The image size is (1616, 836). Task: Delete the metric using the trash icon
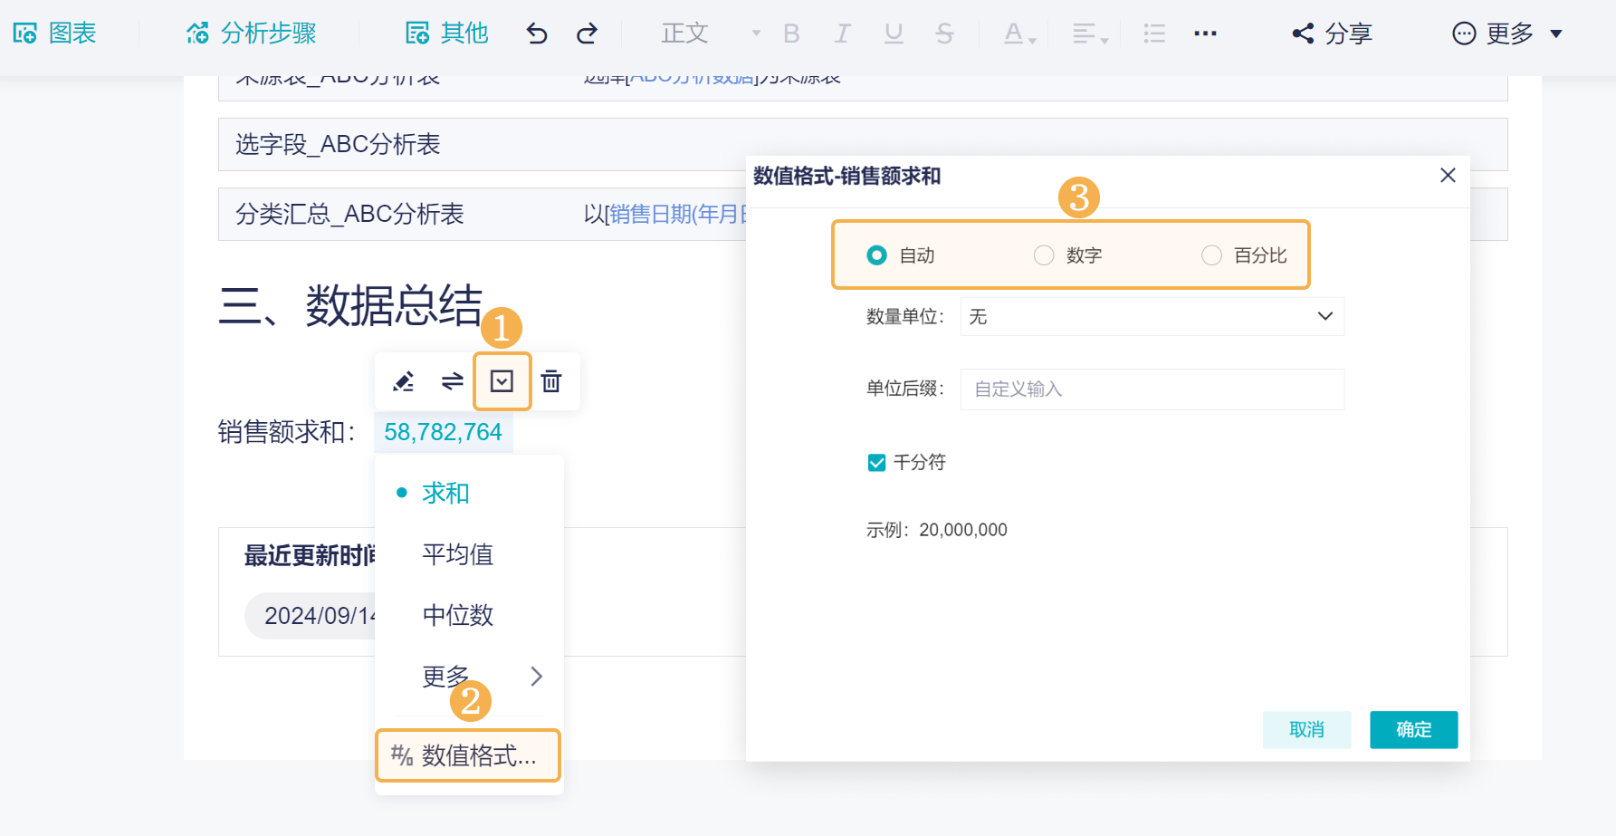(x=551, y=381)
